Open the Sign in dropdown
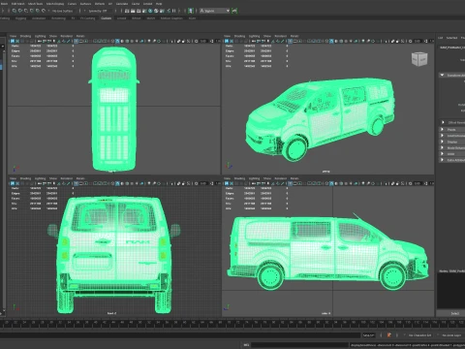This screenshot has height=349, width=465. pyautogui.click(x=214, y=11)
